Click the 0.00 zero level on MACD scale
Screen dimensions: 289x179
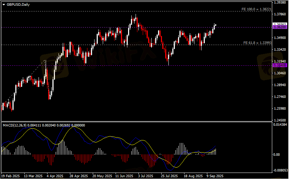277,154
